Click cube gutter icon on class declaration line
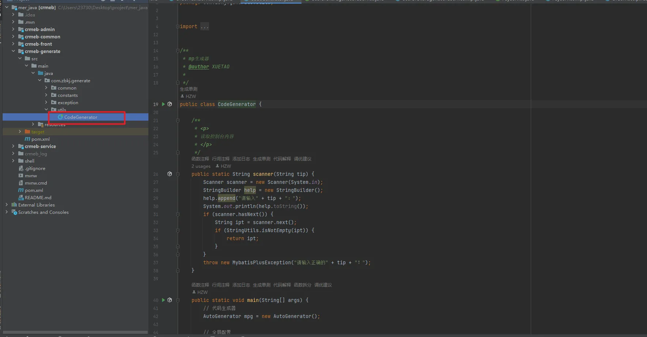 coord(170,104)
